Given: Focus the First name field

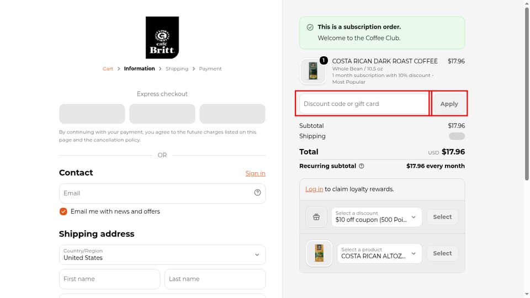Looking at the screenshot, I should 109,279.
